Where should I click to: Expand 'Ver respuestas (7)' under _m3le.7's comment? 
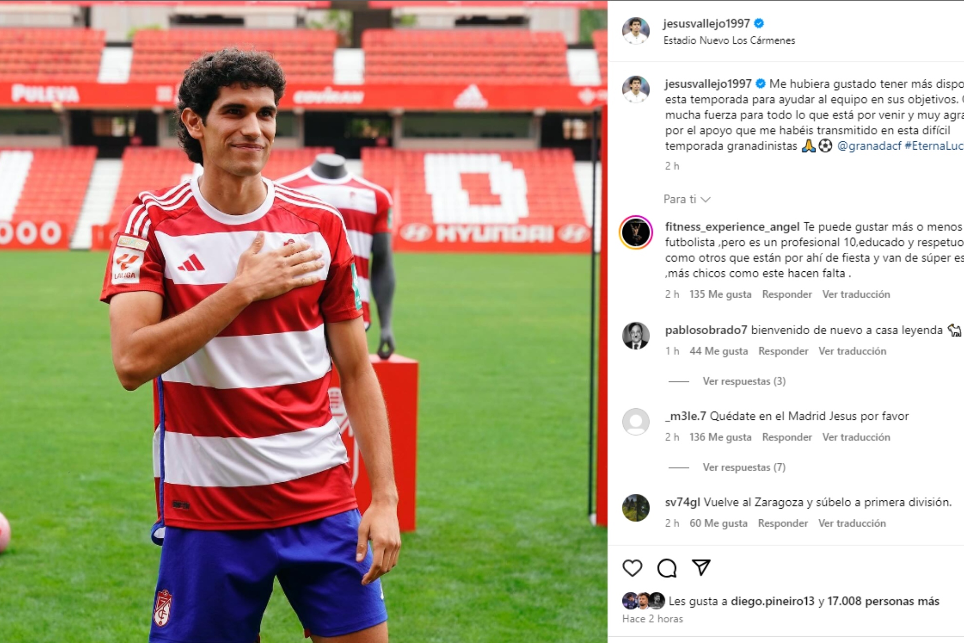pyautogui.click(x=744, y=467)
